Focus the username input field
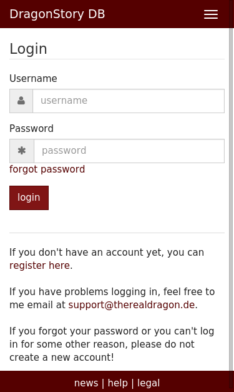This screenshot has height=392, width=234. (129, 101)
